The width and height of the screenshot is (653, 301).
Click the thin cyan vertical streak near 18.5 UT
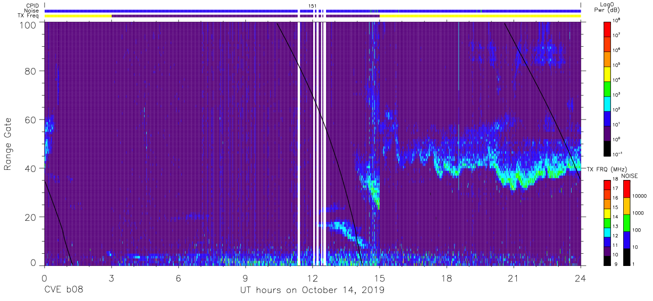point(458,106)
